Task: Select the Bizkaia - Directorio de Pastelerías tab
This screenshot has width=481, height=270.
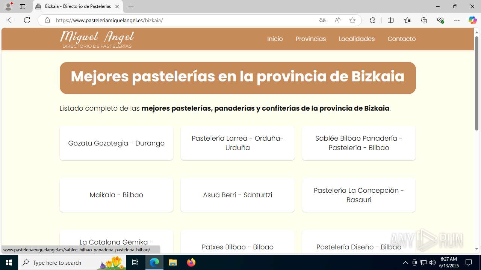Action: point(78,6)
